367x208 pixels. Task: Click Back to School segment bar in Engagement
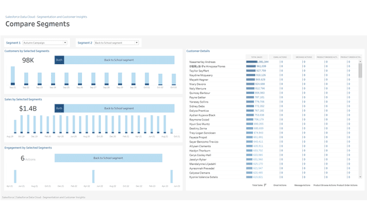click(x=108, y=158)
